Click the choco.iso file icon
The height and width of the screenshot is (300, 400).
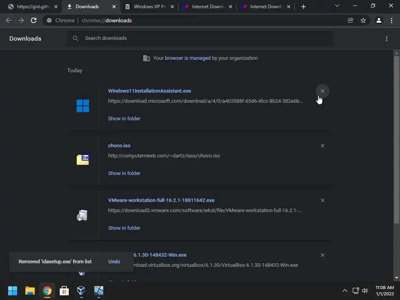tap(83, 160)
